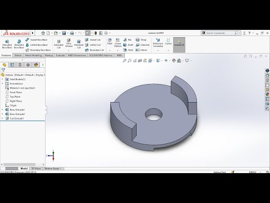270x203 pixels.
Task: Open the DimXpertManager tab
Action: click(x=28, y=65)
